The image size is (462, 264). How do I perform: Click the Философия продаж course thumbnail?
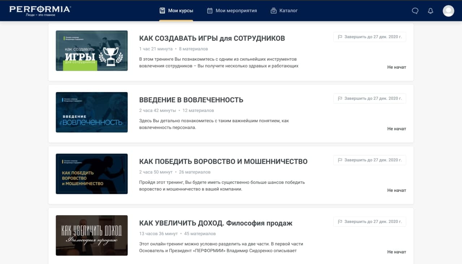[92, 235]
